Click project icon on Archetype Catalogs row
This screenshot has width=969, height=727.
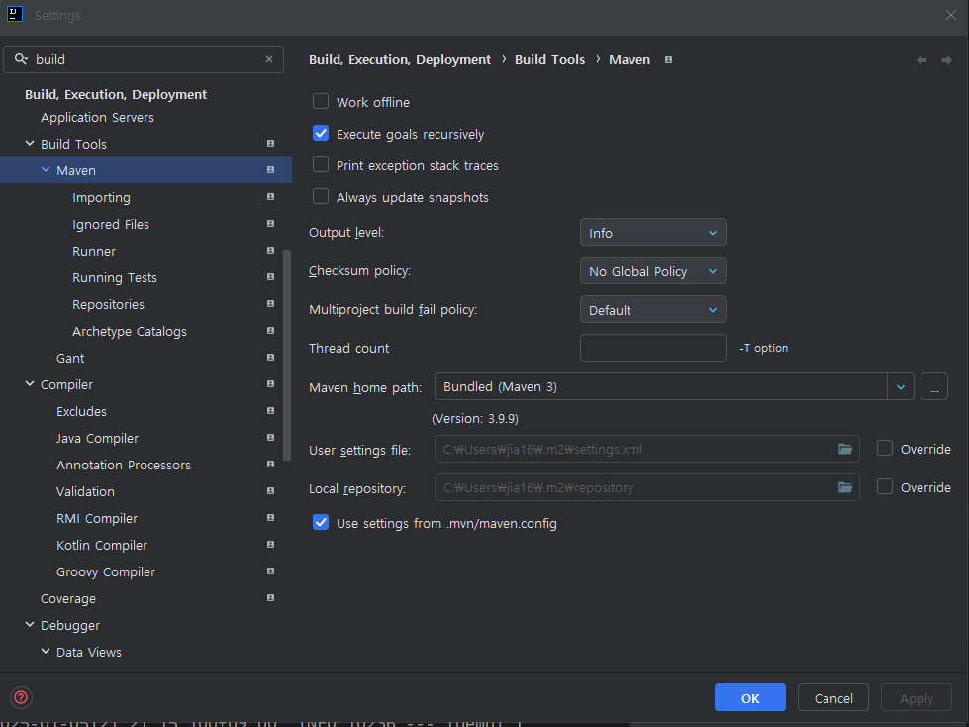pyautogui.click(x=270, y=331)
